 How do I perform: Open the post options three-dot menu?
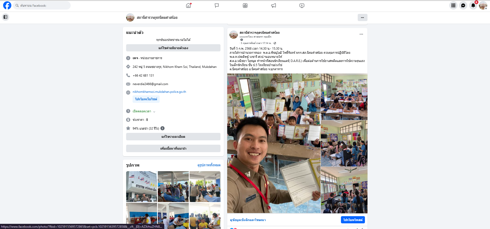pyautogui.click(x=361, y=34)
